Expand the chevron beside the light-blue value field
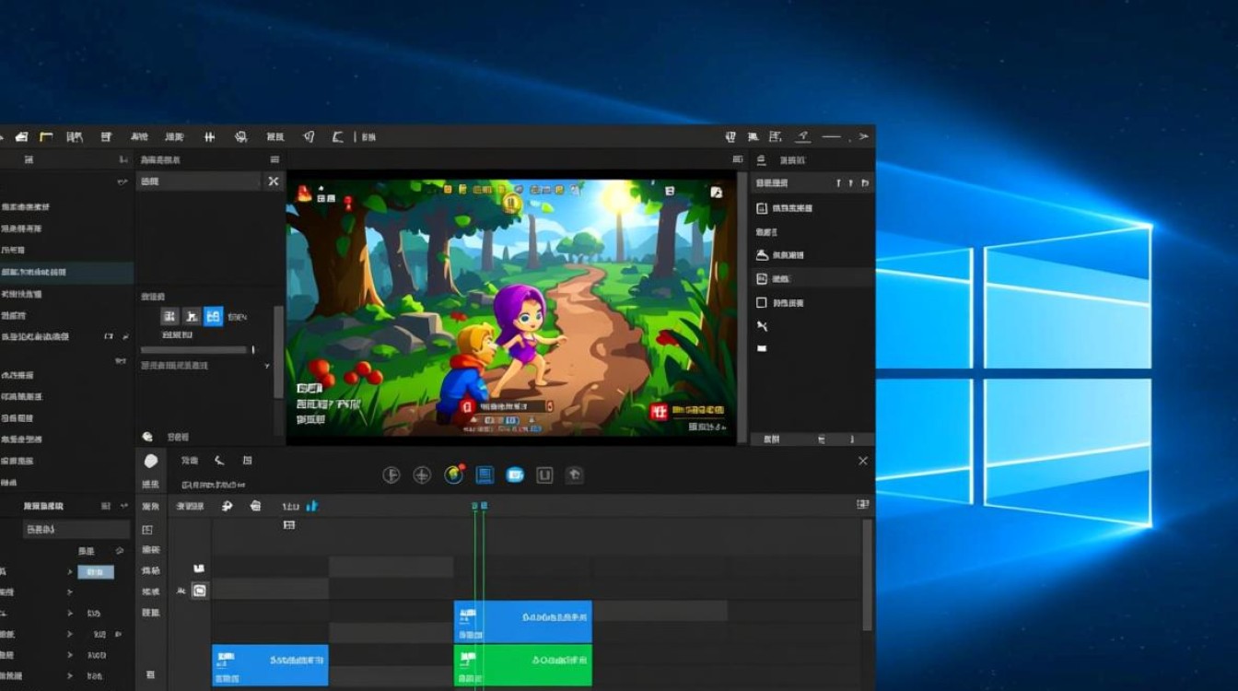Screen dimensions: 1238x691 click(70, 572)
